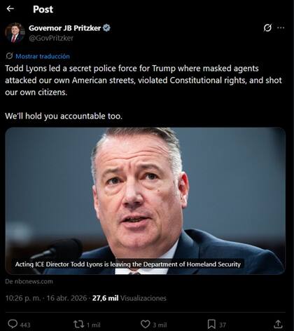Open the Todd Lyons news article image
The height and width of the screenshot is (331, 294).
pyautogui.click(x=145, y=201)
